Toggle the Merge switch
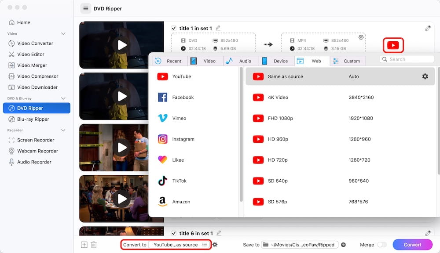 click(382, 245)
